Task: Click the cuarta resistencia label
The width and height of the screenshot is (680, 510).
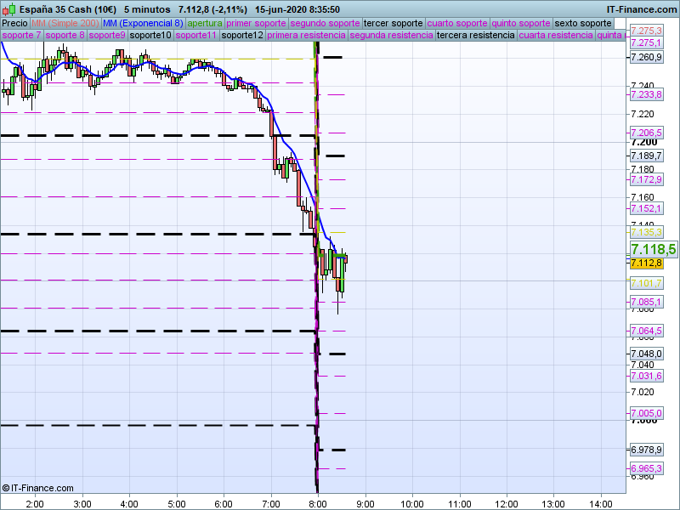Action: 556,35
